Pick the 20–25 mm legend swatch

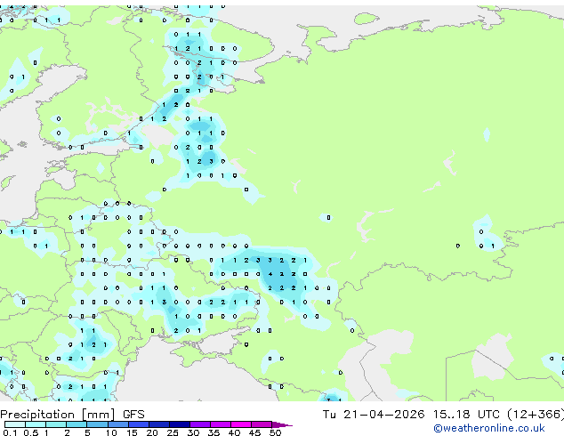coord(158,424)
